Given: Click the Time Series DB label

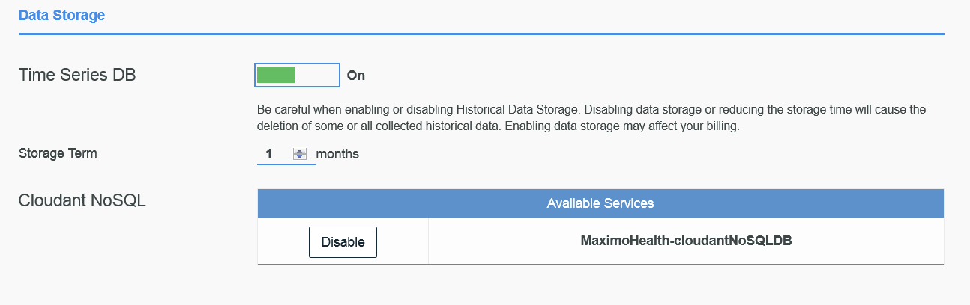Looking at the screenshot, I should 77,75.
